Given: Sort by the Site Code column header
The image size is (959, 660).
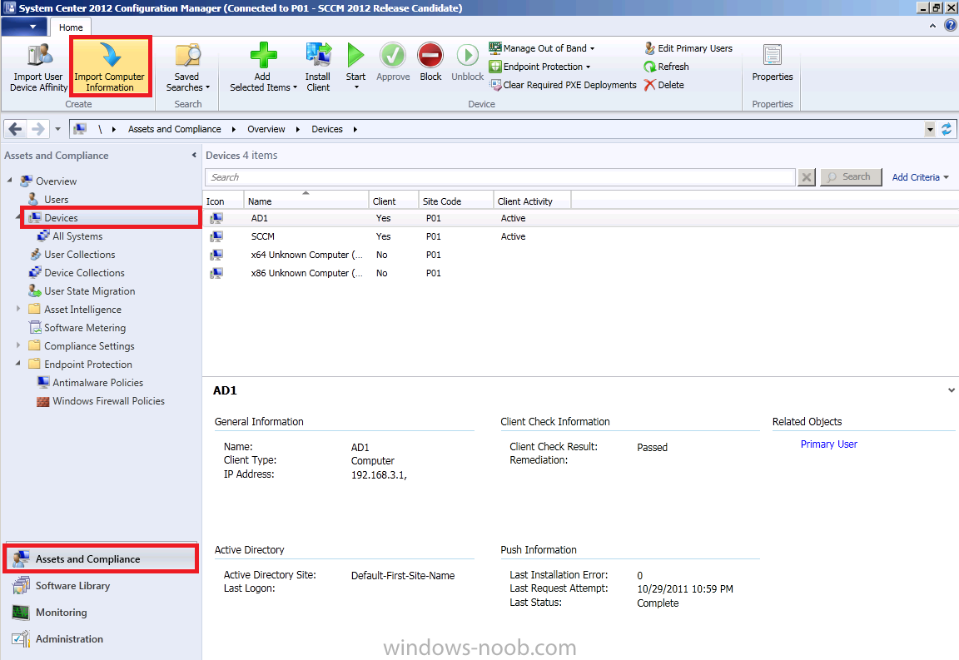Looking at the screenshot, I should (456, 201).
